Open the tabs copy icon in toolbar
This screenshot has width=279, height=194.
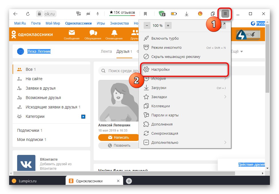pos(213,14)
